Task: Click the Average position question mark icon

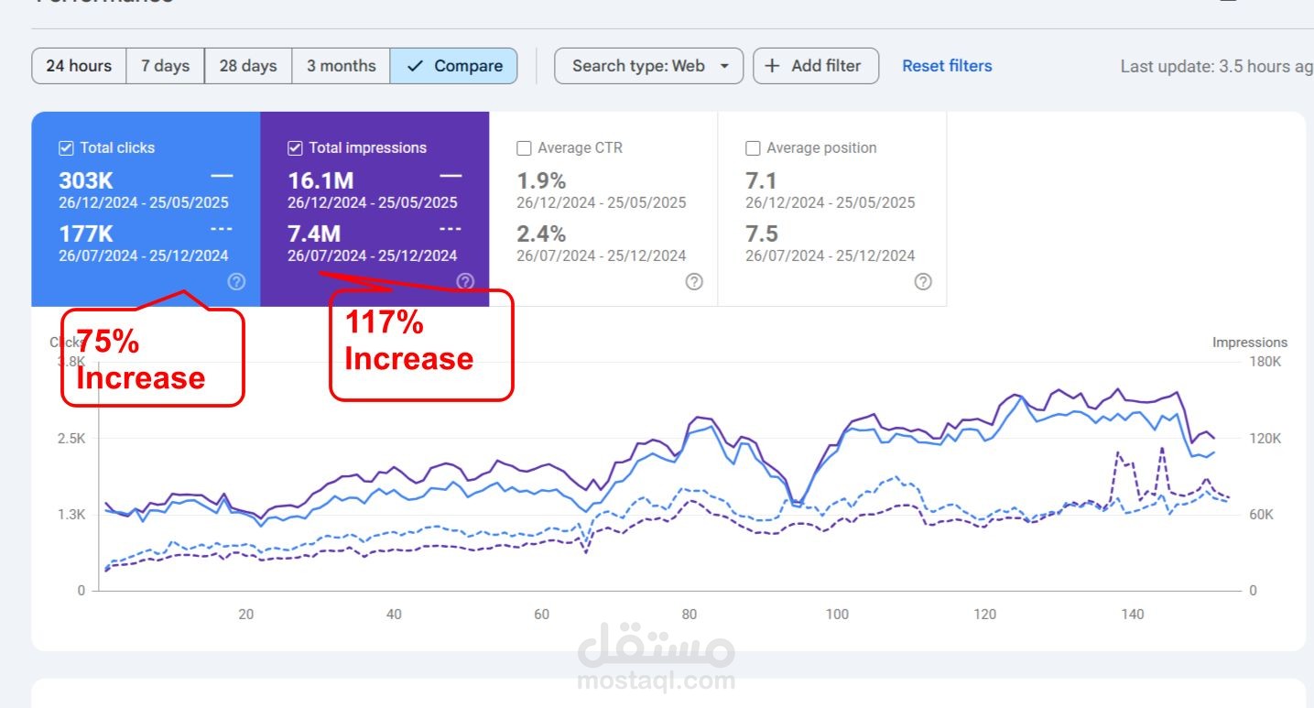Action: pos(922,282)
